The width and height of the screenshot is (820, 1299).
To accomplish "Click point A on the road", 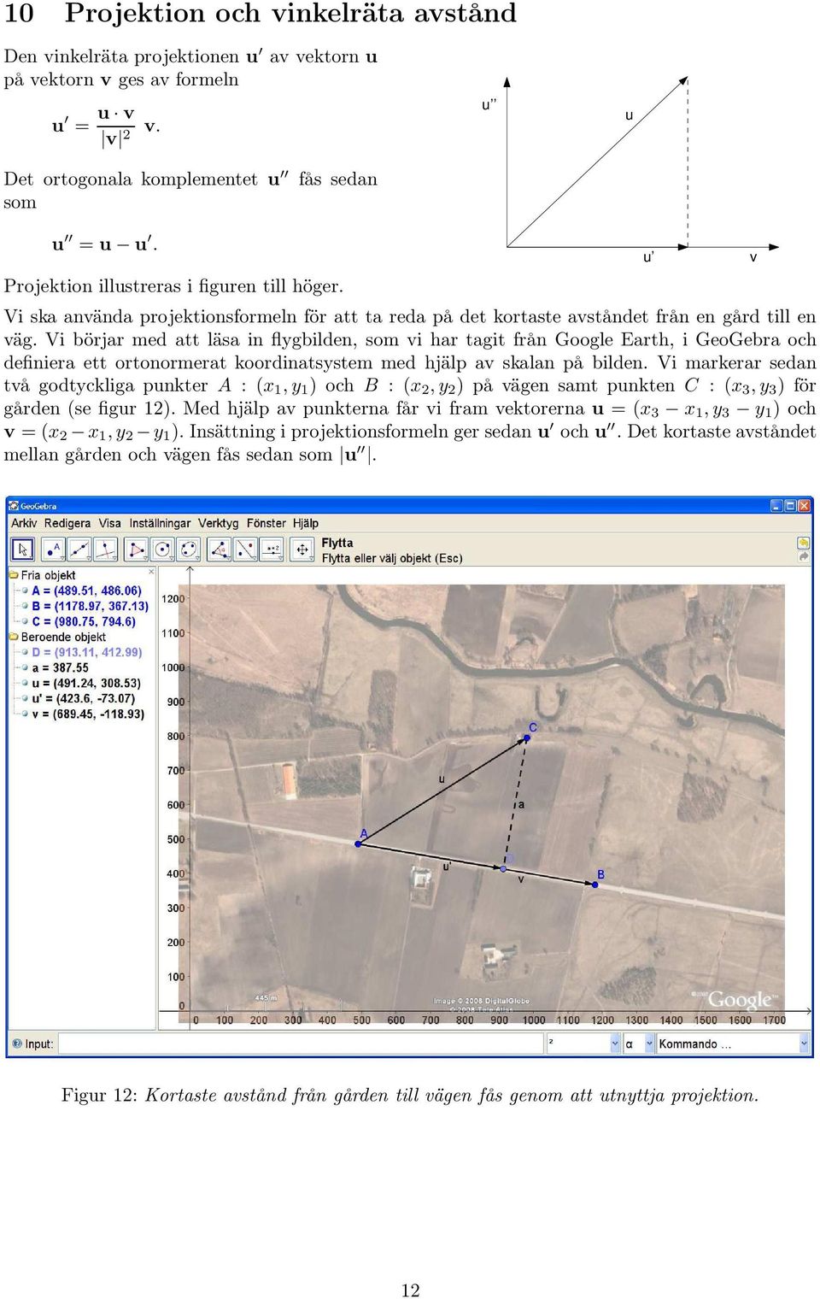I will click(359, 843).
